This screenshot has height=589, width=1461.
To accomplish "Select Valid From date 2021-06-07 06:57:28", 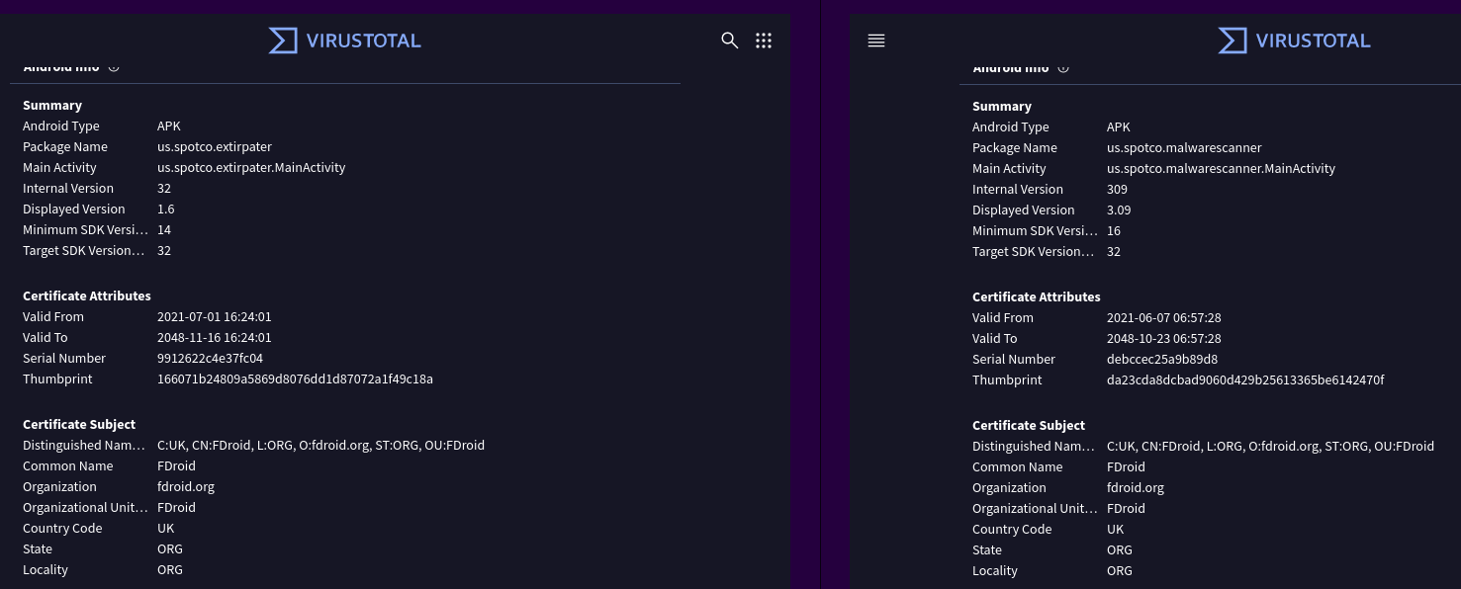I will [x=1164, y=318].
